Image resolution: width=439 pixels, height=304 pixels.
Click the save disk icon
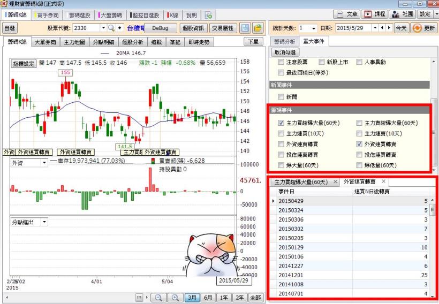[x=245, y=28]
